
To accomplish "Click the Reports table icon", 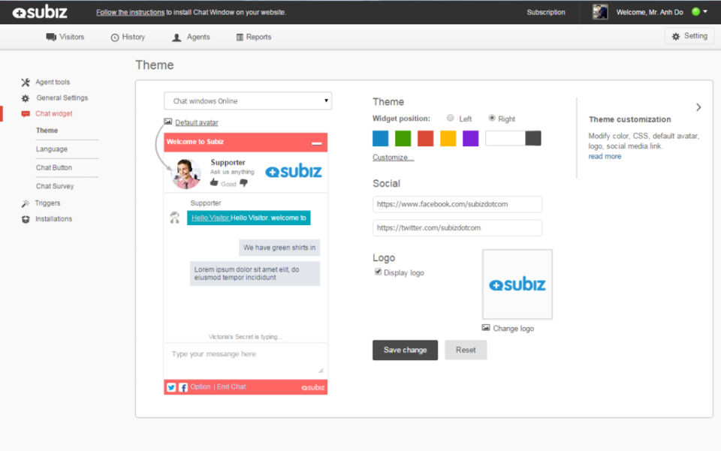I will pyautogui.click(x=240, y=38).
